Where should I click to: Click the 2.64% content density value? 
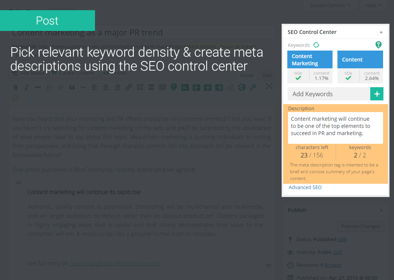coord(372,78)
